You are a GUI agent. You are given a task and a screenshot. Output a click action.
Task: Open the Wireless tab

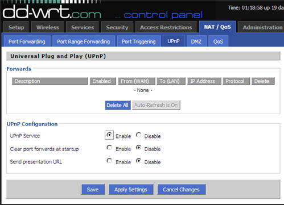click(x=48, y=27)
